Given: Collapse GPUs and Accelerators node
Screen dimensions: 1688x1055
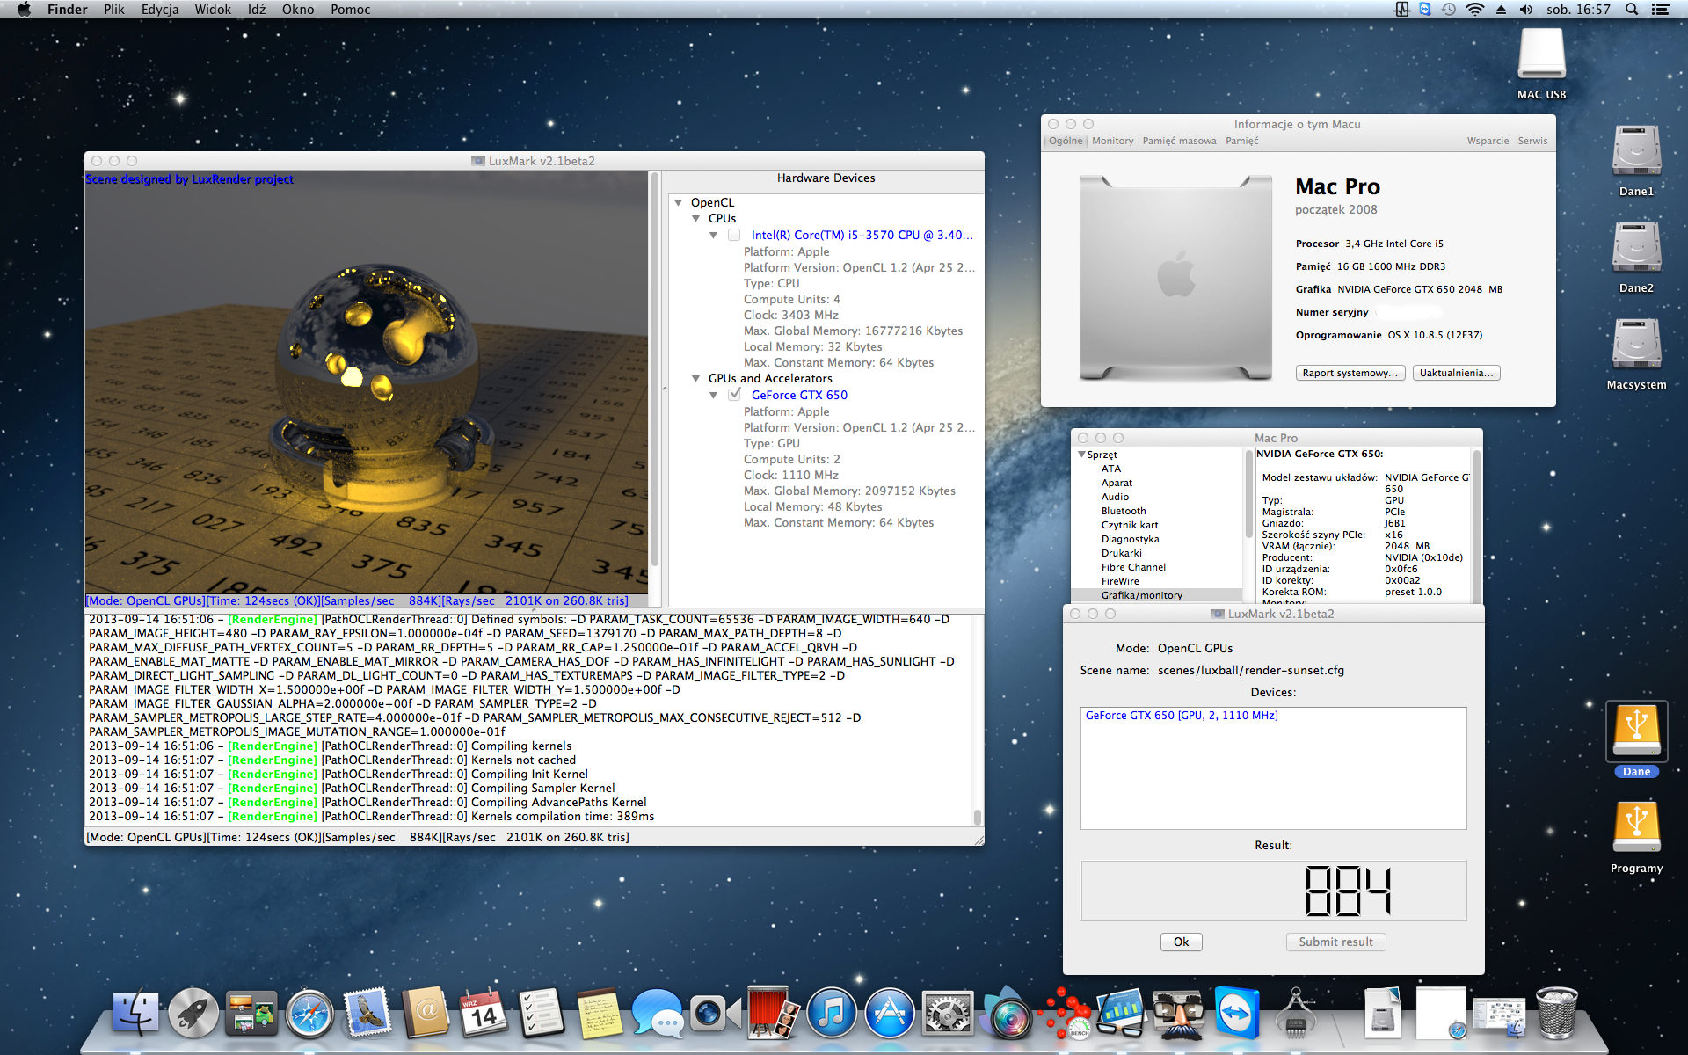Looking at the screenshot, I should pos(696,379).
